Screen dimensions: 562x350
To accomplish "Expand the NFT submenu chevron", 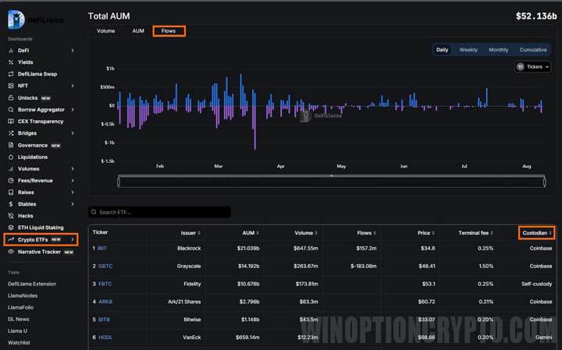I will [73, 86].
